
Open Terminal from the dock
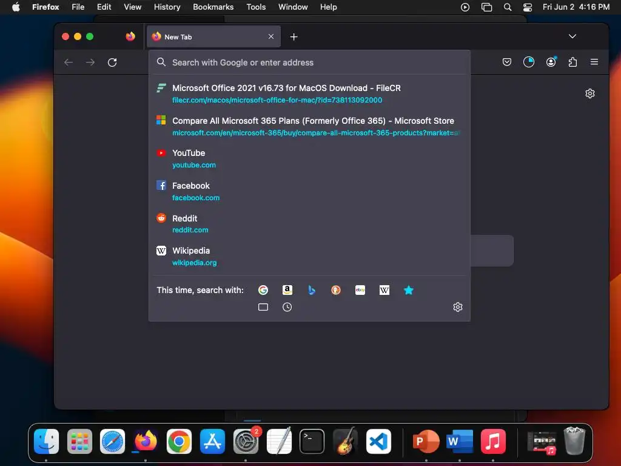tap(312, 441)
